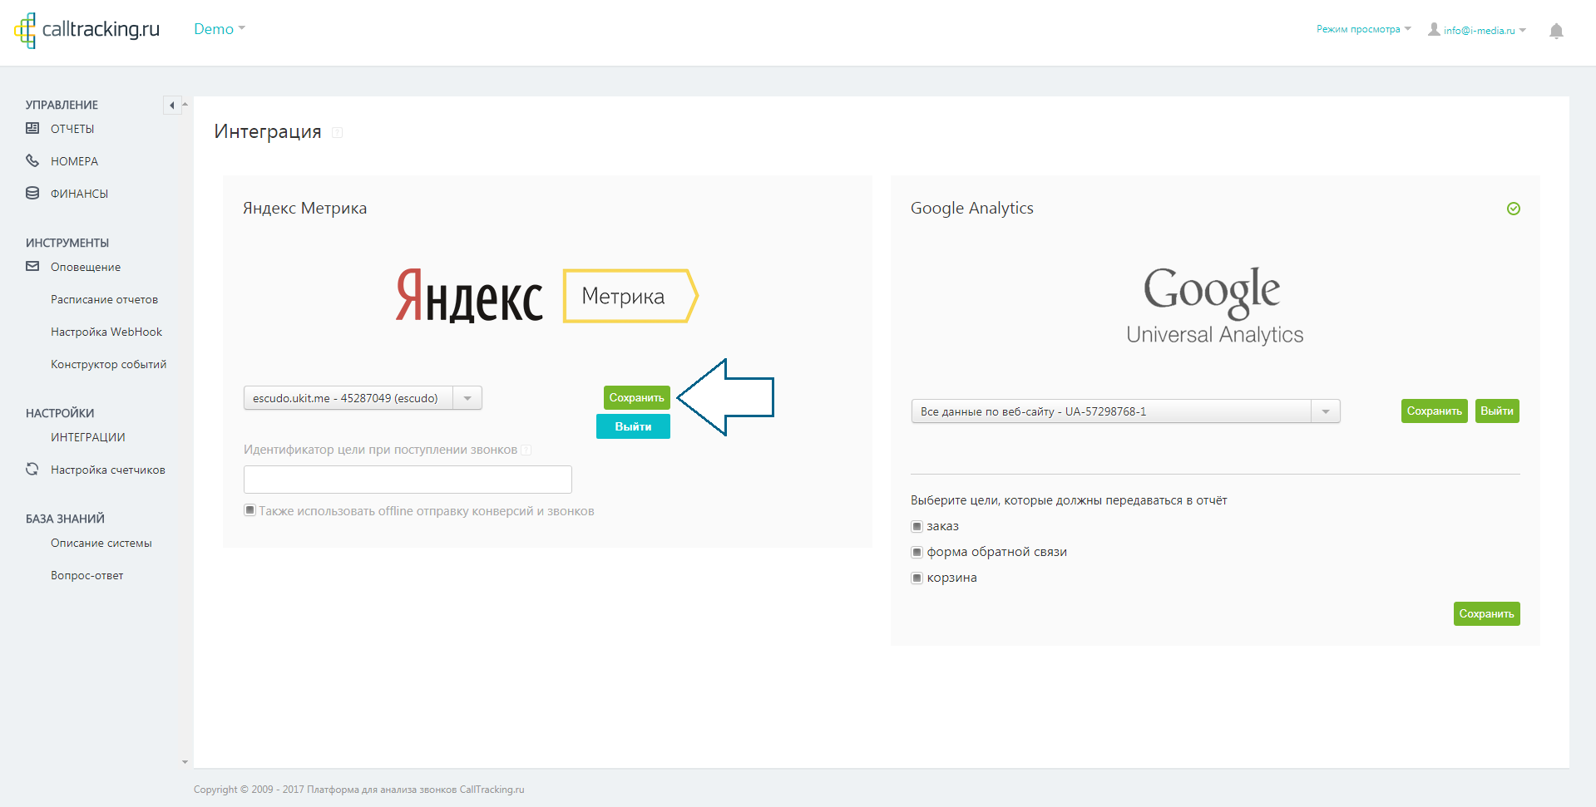Image resolution: width=1596 pixels, height=807 pixels.
Task: Click the envelope icon beside Оповещение
Action: [x=32, y=266]
